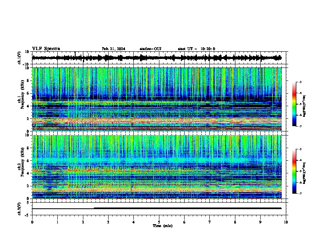Image resolution: width=322 pixels, height=249 pixels.
Task: Click the '-7' label on ch.2 color scale
Action: tap(300, 194)
